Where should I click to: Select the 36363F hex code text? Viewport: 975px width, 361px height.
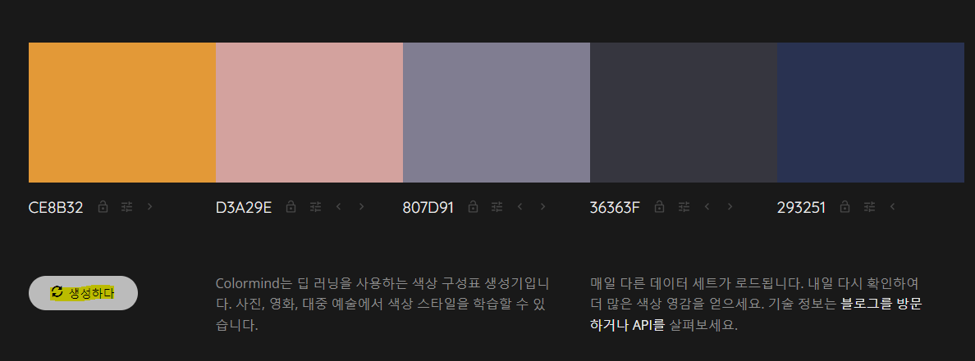(x=615, y=207)
